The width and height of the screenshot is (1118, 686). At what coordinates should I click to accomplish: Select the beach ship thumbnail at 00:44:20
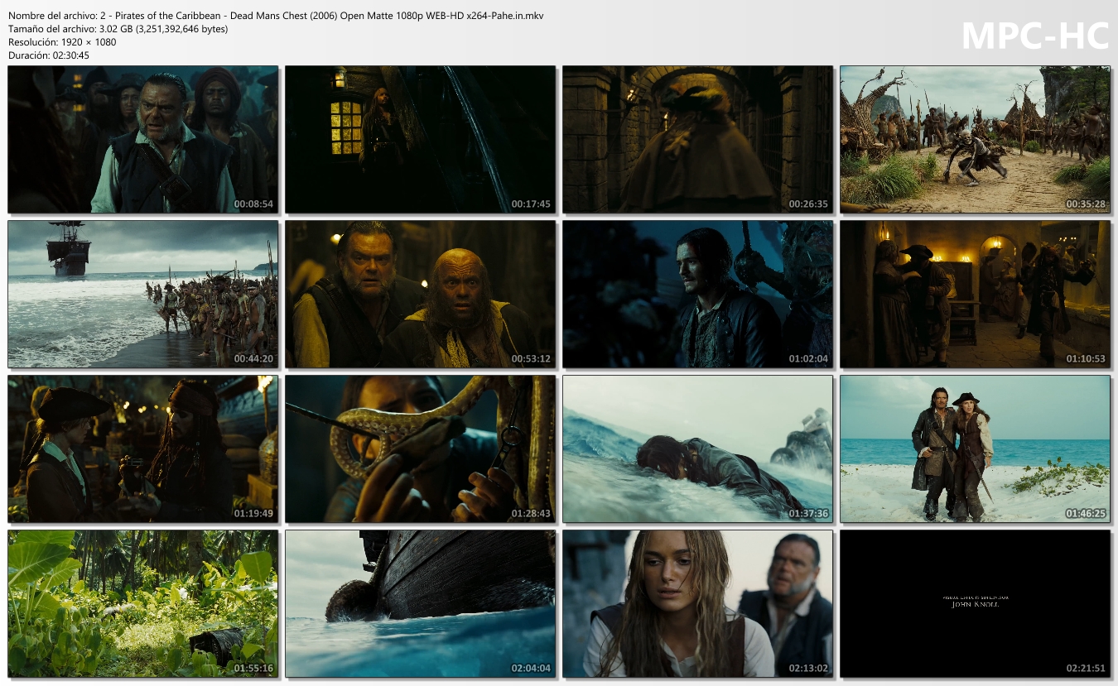click(x=142, y=294)
